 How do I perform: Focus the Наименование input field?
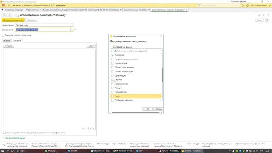(44, 25)
